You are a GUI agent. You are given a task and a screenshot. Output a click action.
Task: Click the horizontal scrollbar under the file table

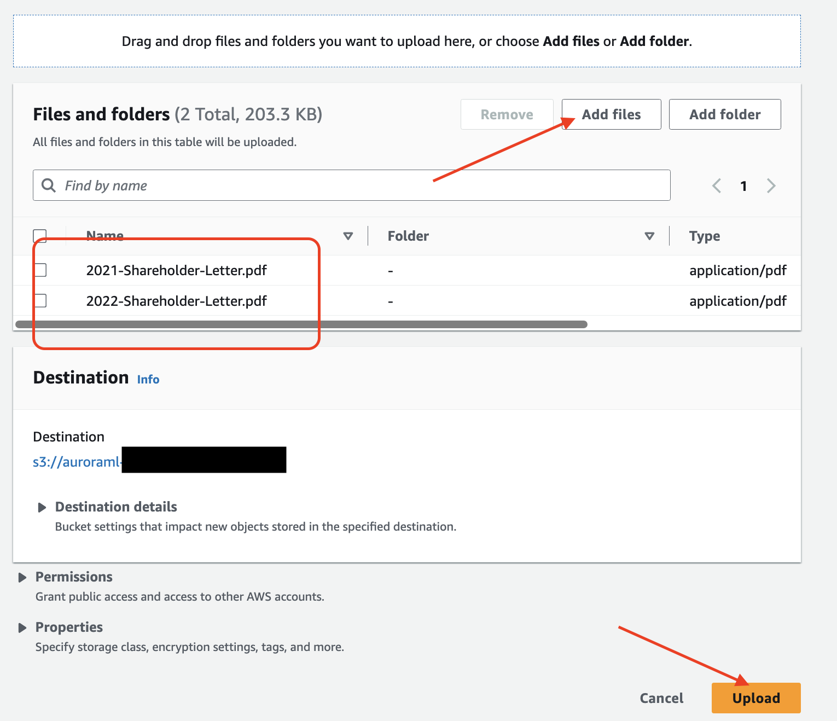tap(300, 324)
